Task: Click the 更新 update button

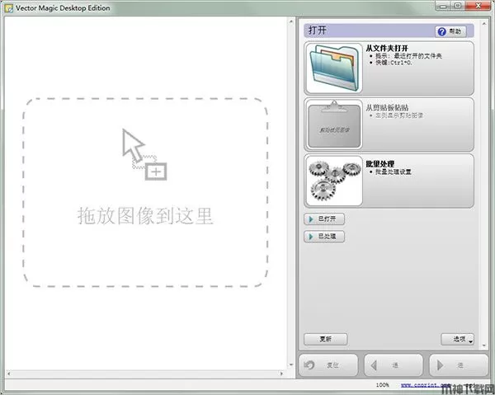Action: click(326, 339)
